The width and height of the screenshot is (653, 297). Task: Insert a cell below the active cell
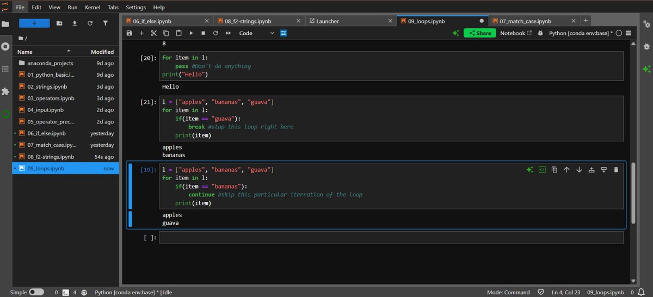coord(603,170)
